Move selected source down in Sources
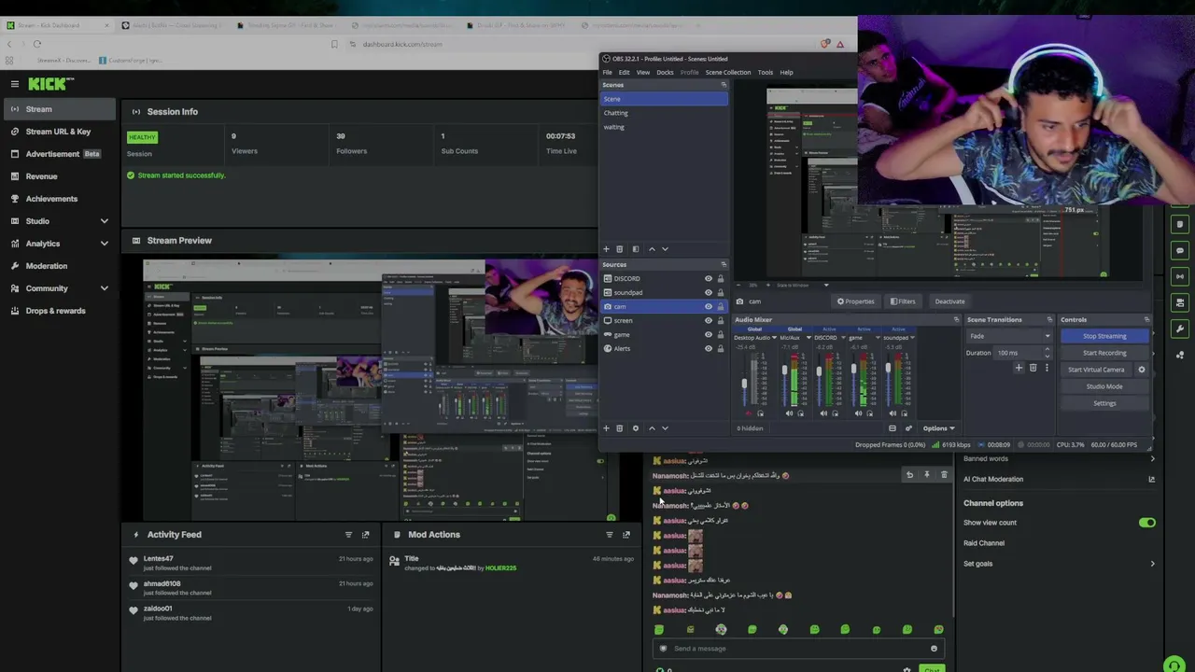The width and height of the screenshot is (1195, 672). (665, 428)
